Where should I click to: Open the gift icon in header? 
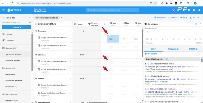click(194, 10)
